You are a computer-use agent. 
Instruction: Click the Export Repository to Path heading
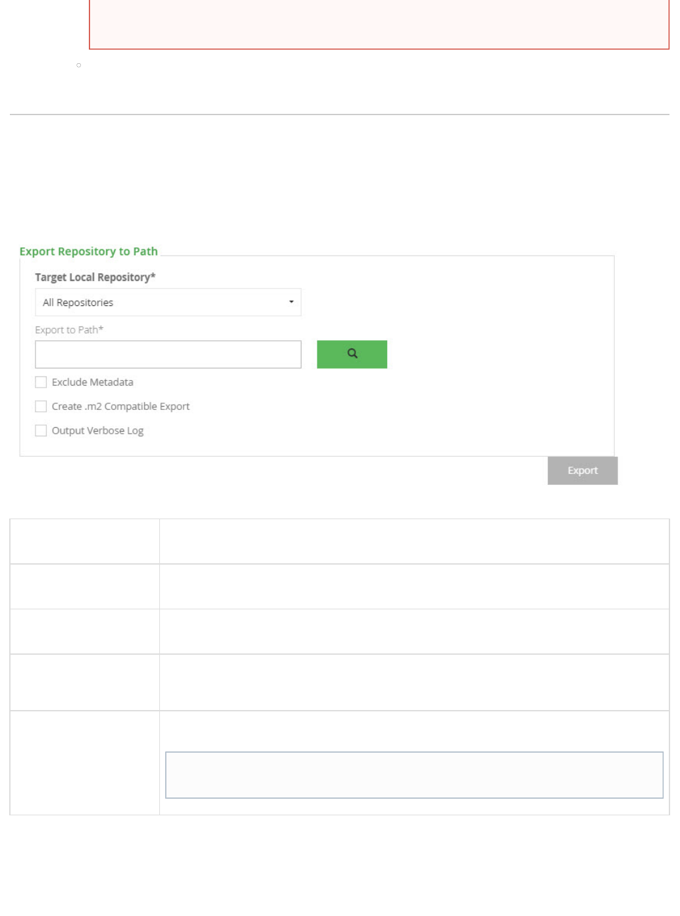click(88, 251)
